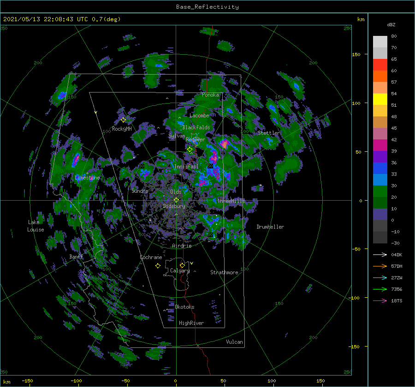Viewport: 415px width, 387px height.
Task: Click the Sundre city label
Action: tap(140, 191)
